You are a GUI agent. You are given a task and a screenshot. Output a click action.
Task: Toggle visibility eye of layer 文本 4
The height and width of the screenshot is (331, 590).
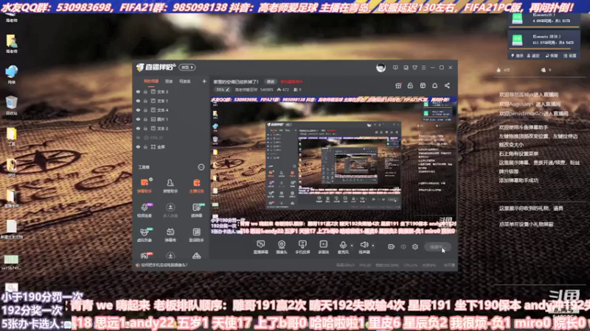[138, 110]
